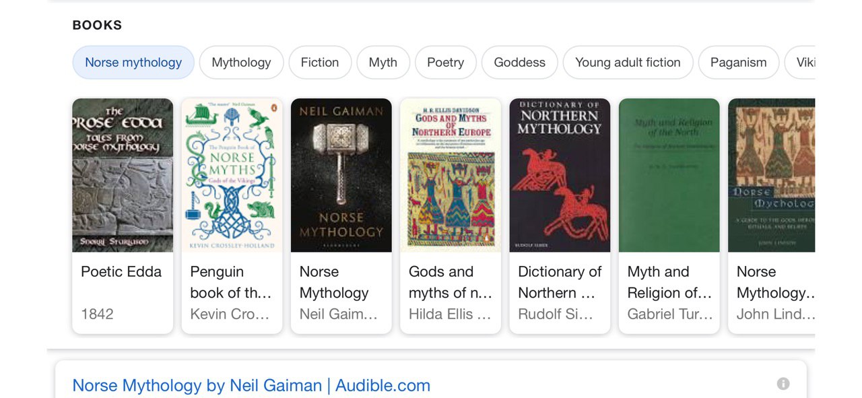The image size is (862, 398).
Task: Open the green Myth and Religion cover
Action: pyautogui.click(x=669, y=175)
